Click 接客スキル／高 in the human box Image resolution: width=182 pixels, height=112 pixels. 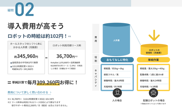(111, 75)
